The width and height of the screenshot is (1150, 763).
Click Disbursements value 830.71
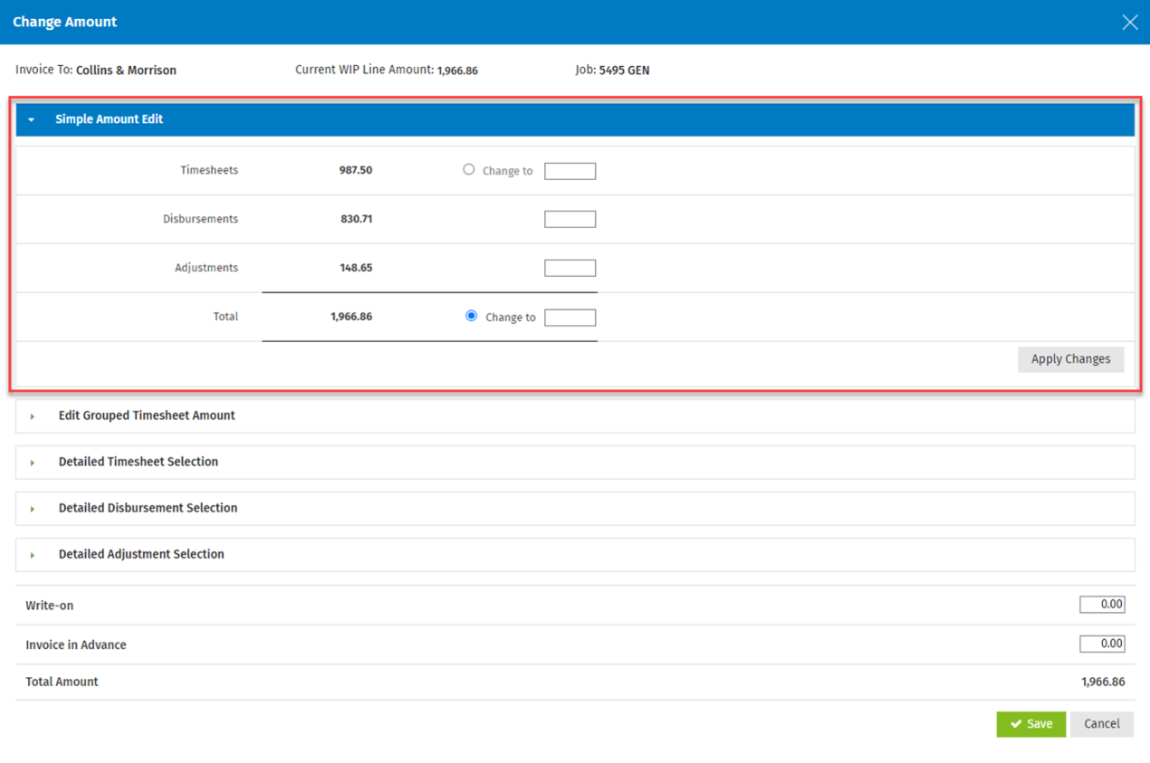coord(356,219)
